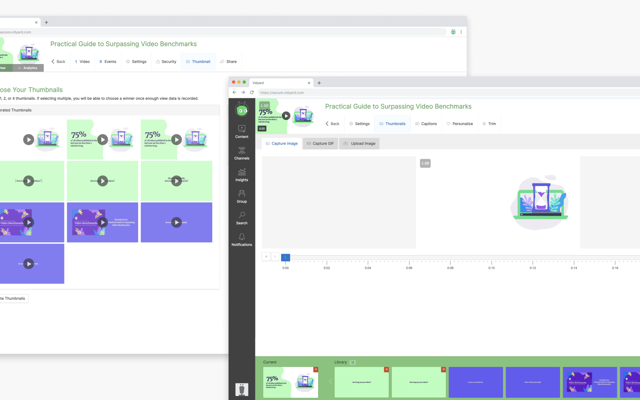Select the 'Know where you stand' purple thumbnail
The width and height of the screenshot is (640, 400).
pos(177,222)
